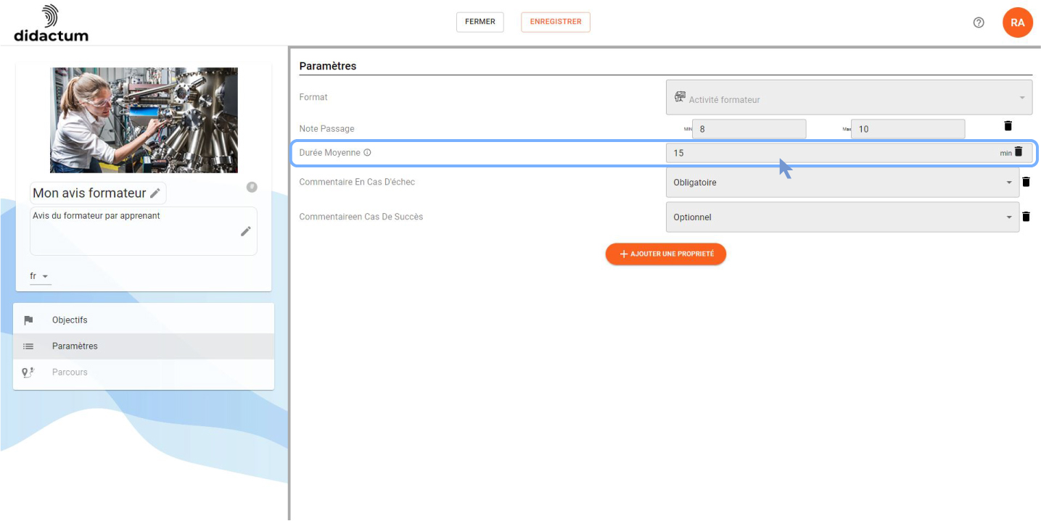Screen dimensions: 1041x521
Task: Delete the Commentaire En Cas D'échec property
Action: pos(1026,182)
